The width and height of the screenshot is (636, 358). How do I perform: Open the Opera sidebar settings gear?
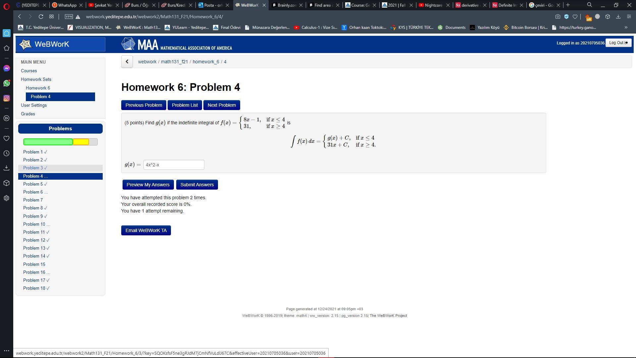pyautogui.click(x=6, y=198)
